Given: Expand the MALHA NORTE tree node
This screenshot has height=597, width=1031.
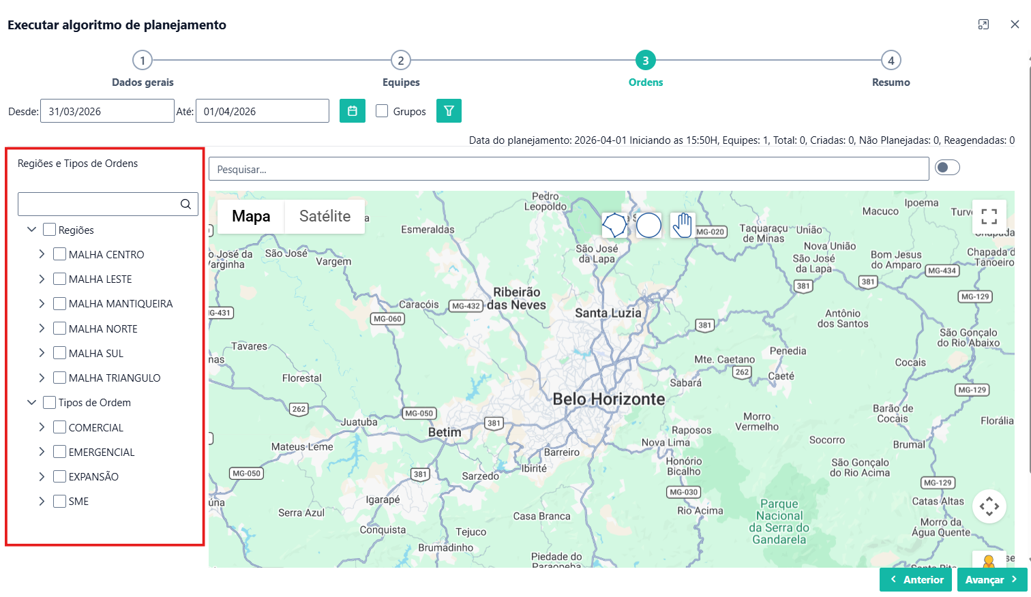Looking at the screenshot, I should click(42, 328).
